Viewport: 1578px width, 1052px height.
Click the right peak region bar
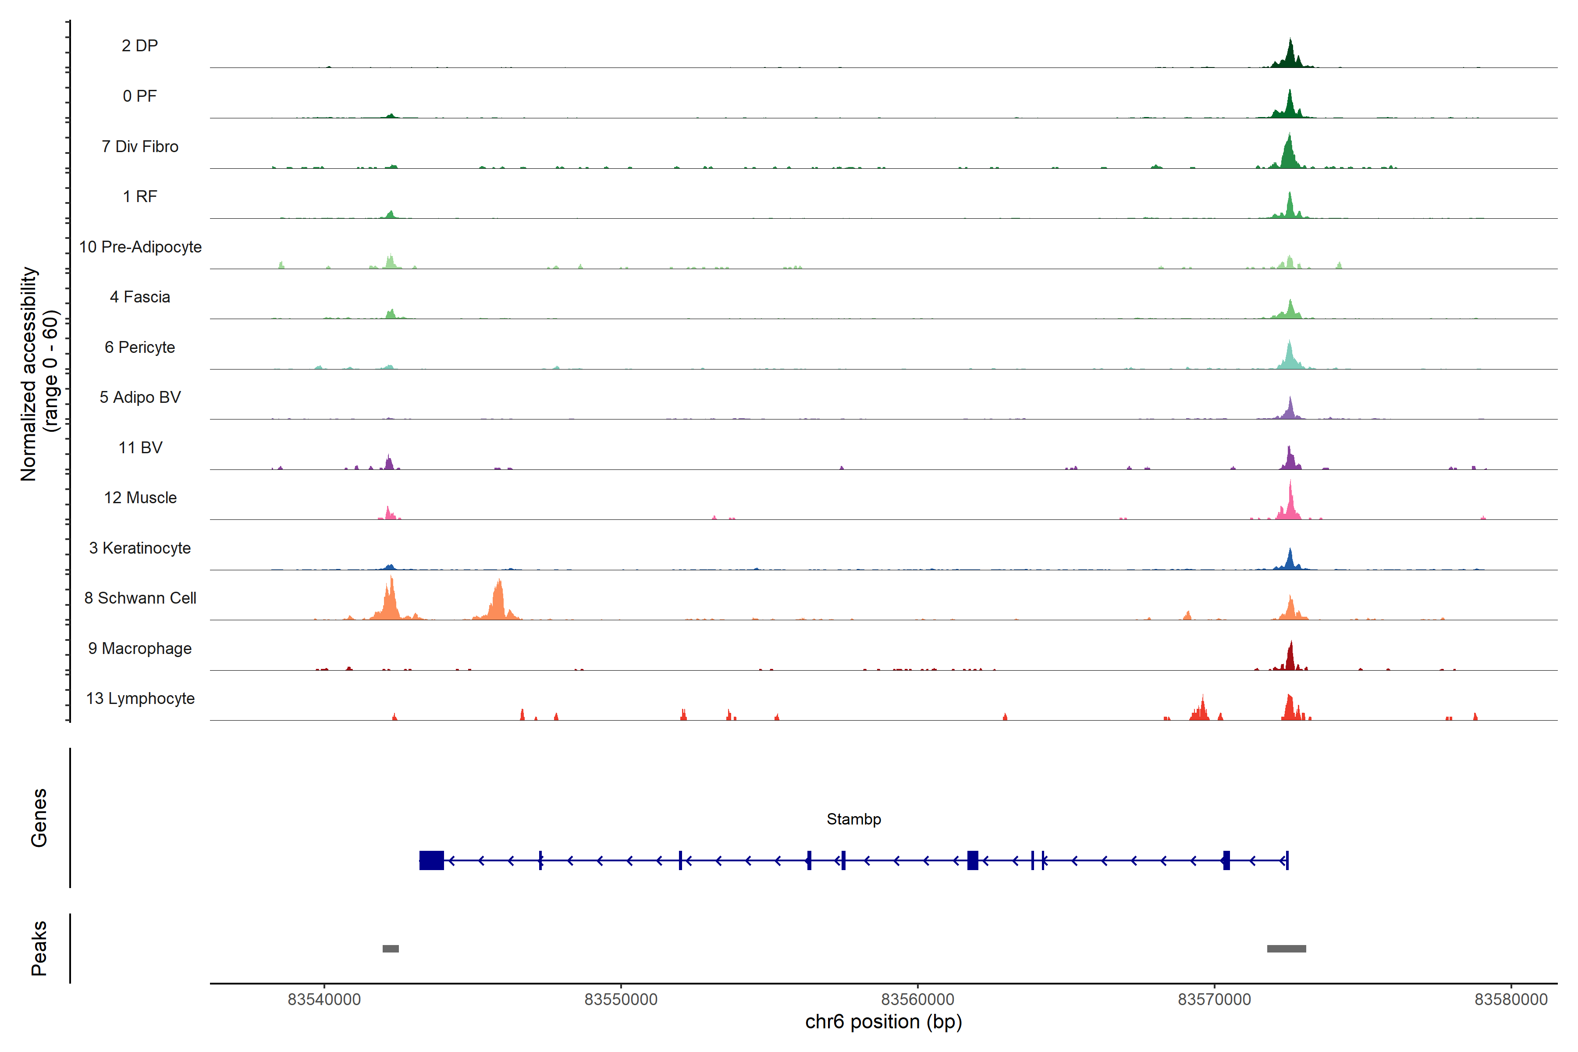[1286, 949]
